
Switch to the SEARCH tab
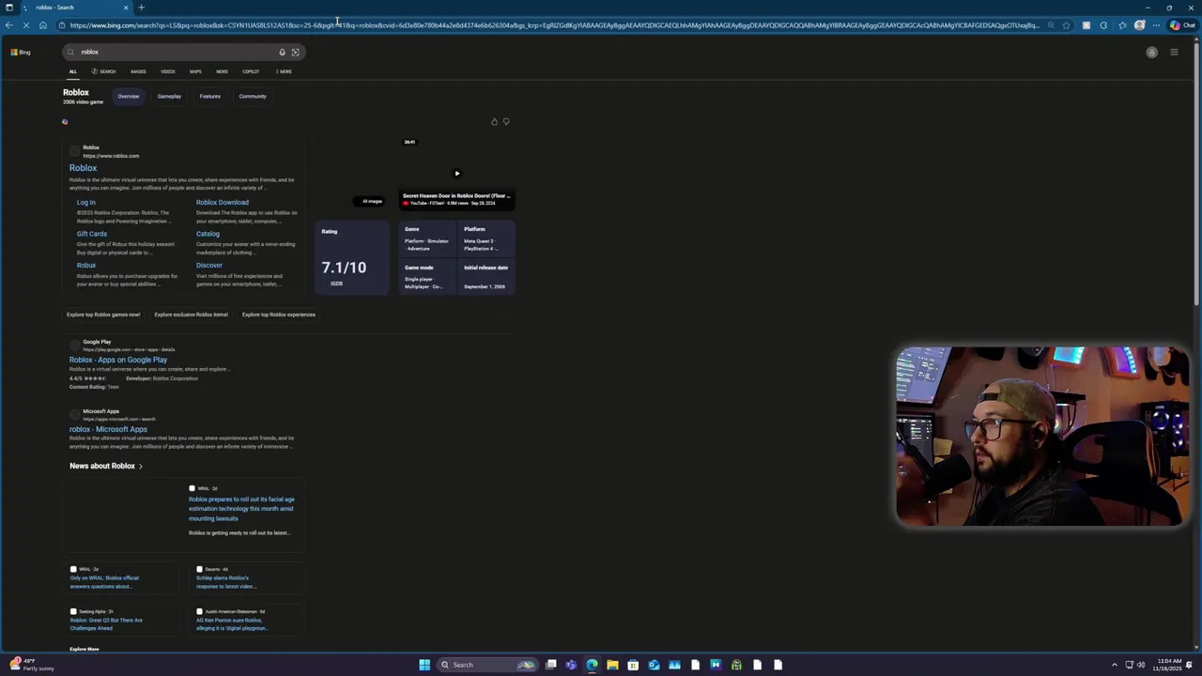click(x=104, y=71)
